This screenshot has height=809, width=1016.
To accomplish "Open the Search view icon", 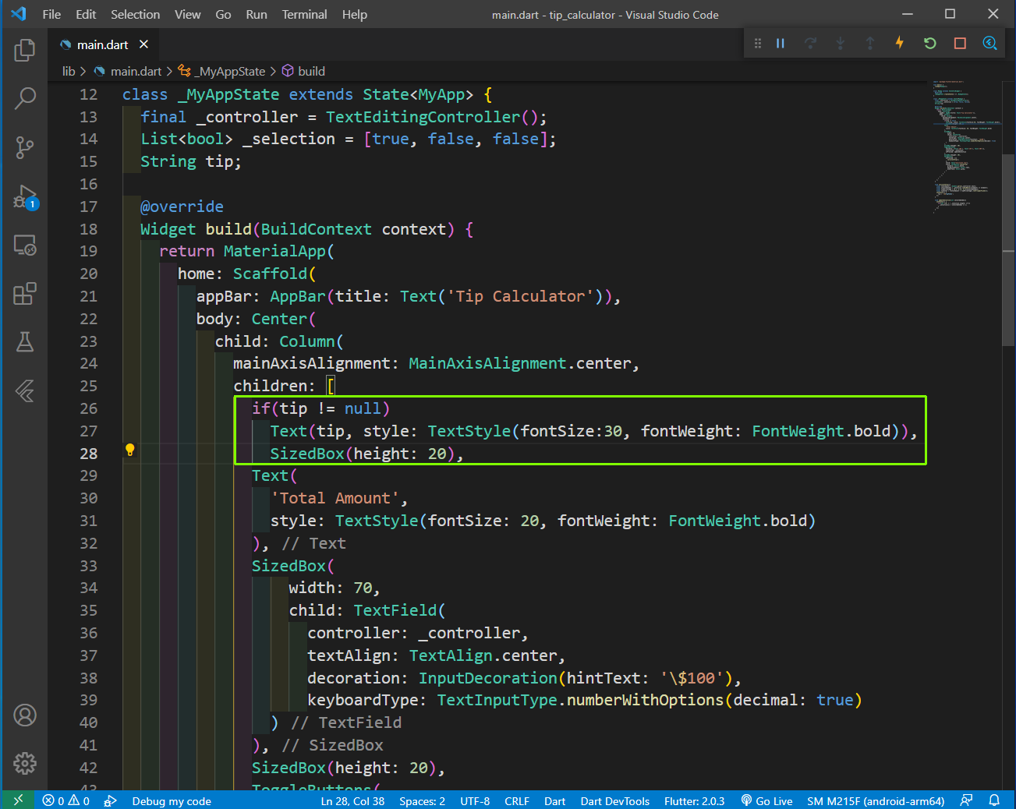I will click(25, 98).
